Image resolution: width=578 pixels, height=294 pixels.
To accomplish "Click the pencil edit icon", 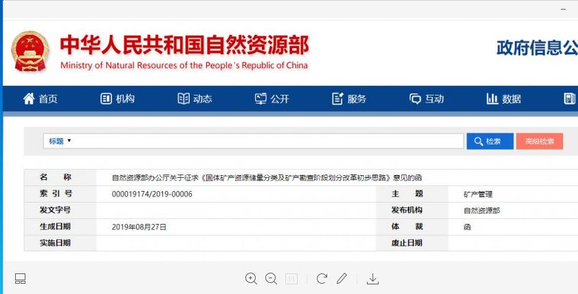I will click(342, 278).
